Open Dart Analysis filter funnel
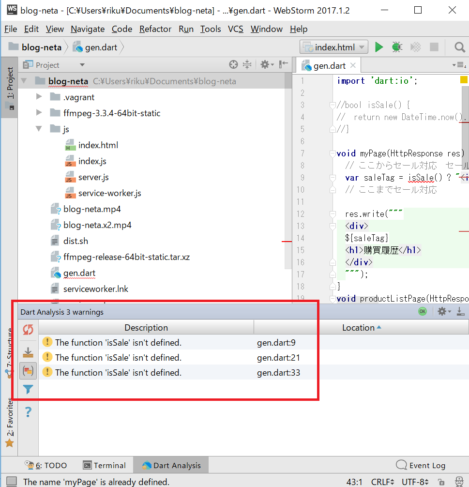Screen dimensions: 469x487 coord(28,389)
